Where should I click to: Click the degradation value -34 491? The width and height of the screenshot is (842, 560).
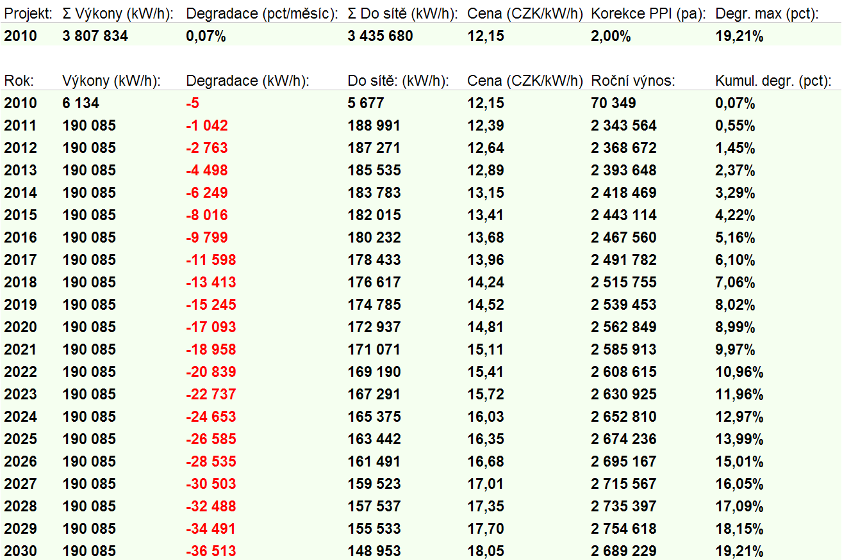coord(211,529)
